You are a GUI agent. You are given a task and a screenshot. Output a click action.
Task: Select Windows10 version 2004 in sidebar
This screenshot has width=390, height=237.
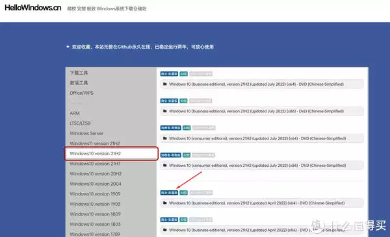(x=96, y=184)
